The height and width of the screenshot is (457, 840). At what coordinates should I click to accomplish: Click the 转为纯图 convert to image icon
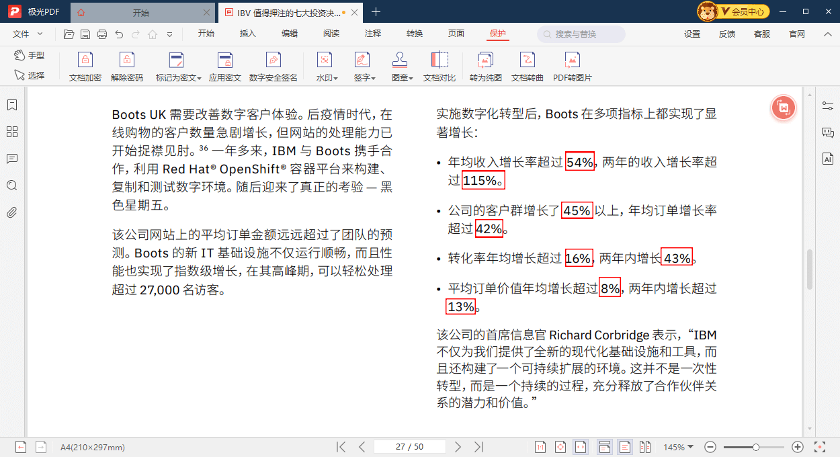486,60
